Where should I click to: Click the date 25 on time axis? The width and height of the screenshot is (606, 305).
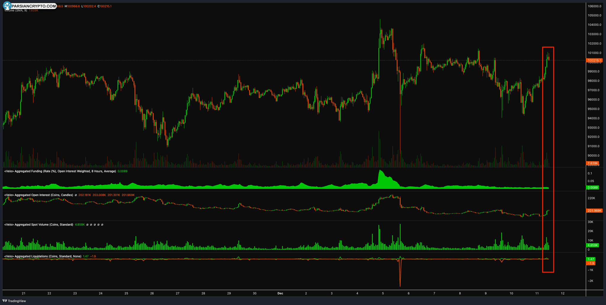click(126, 293)
